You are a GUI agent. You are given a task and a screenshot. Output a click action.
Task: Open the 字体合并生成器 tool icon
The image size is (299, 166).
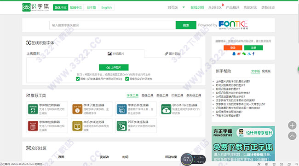(121, 109)
